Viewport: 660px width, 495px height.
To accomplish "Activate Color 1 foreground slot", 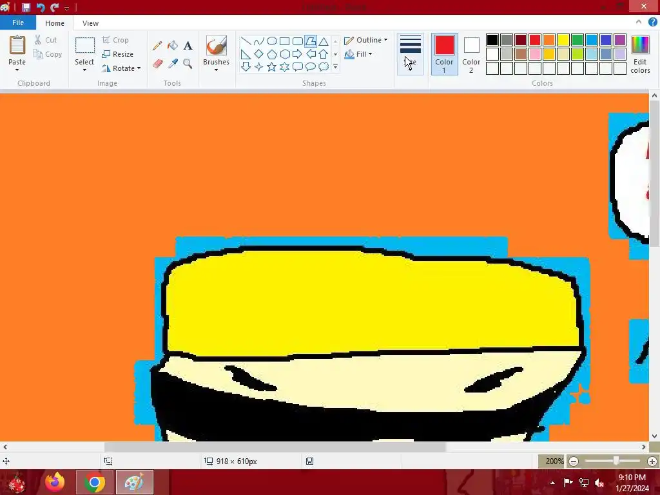I will [x=444, y=54].
